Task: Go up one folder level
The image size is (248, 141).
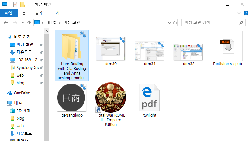Action: click(x=29, y=23)
